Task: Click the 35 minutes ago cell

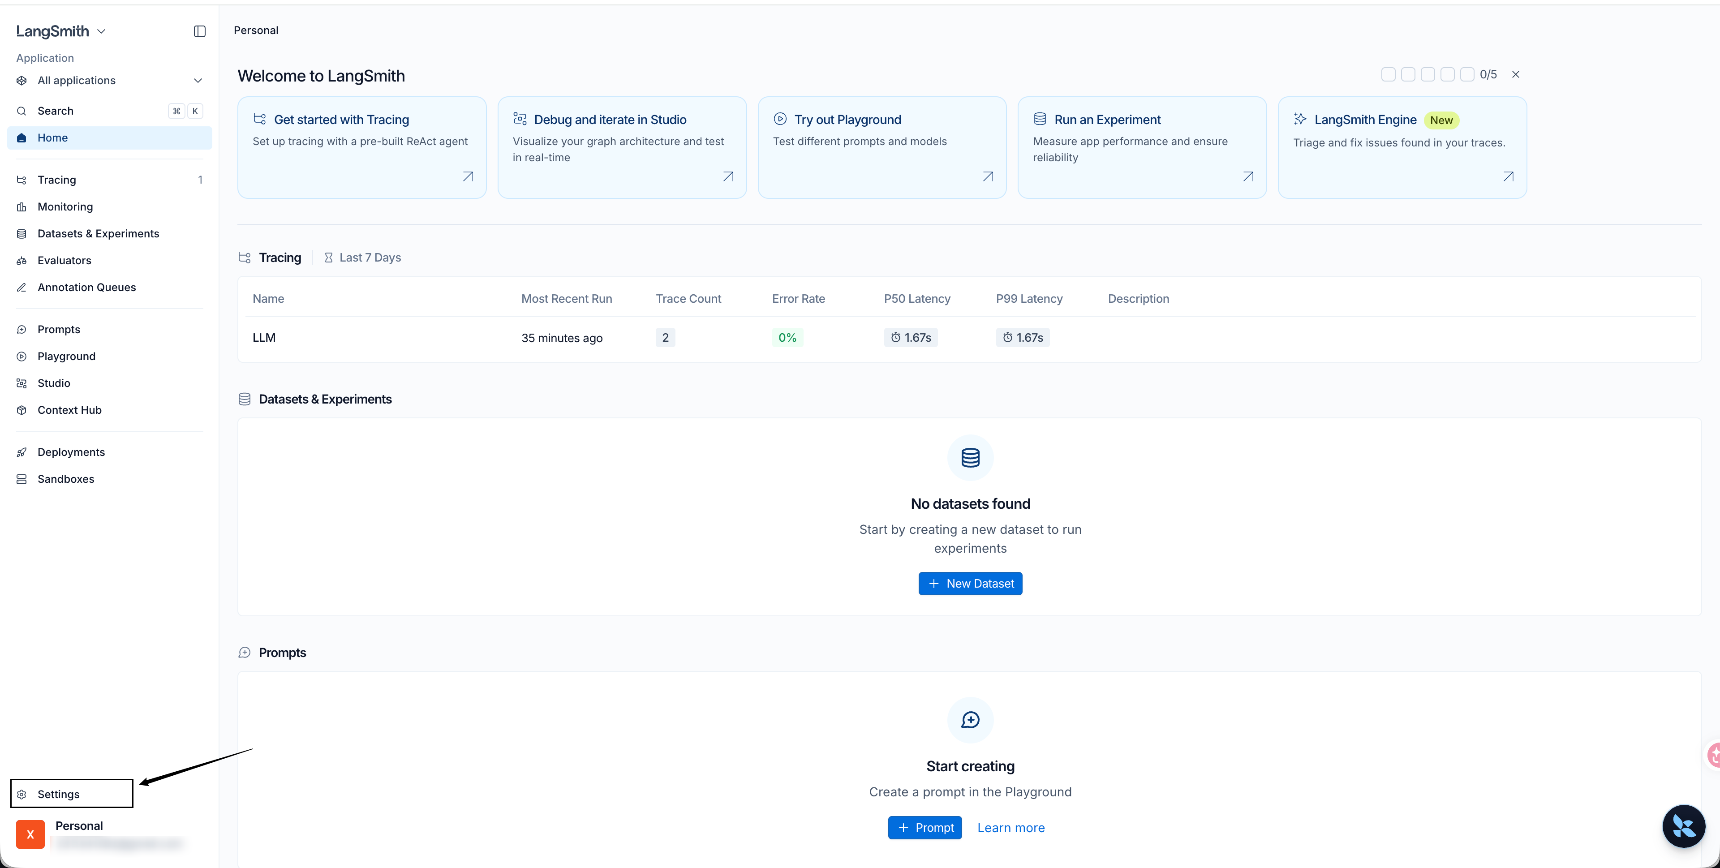Action: click(x=562, y=338)
